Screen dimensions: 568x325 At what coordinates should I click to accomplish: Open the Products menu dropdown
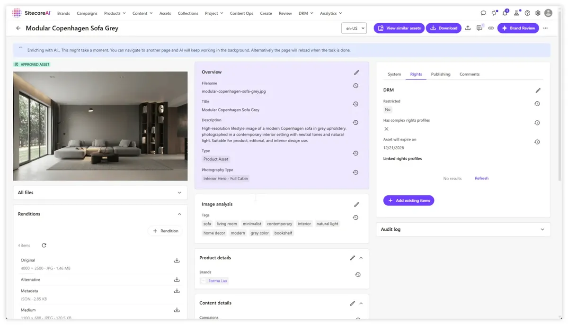click(x=115, y=13)
